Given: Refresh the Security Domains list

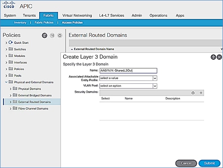Looking at the screenshot, I should [x=193, y=93].
